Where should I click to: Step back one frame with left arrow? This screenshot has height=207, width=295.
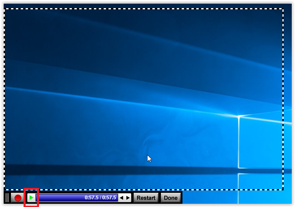coord(121,198)
